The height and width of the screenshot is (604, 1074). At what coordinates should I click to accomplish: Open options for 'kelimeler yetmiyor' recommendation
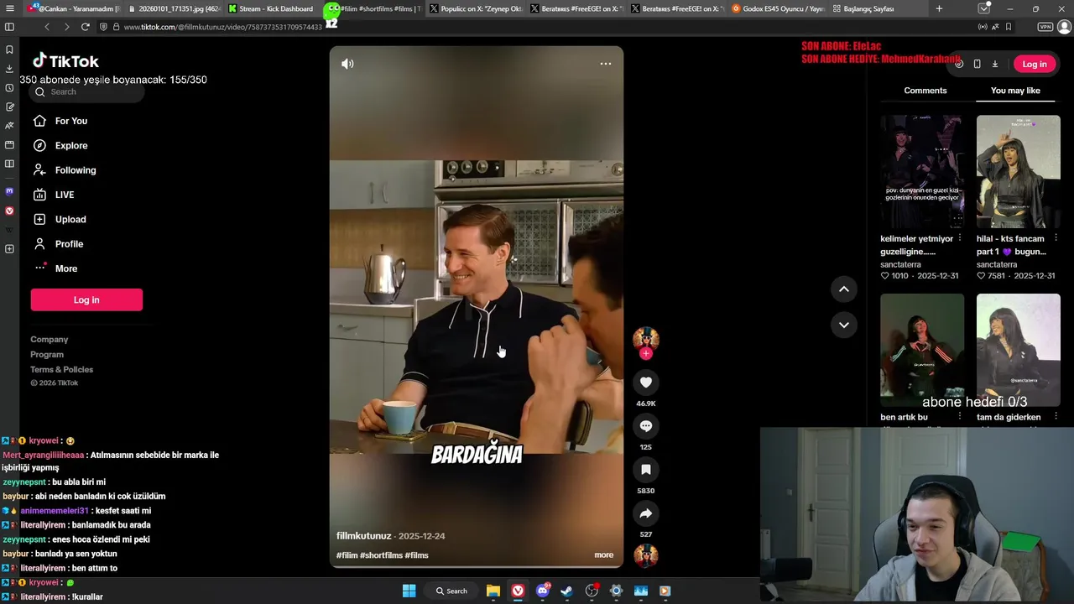point(960,238)
